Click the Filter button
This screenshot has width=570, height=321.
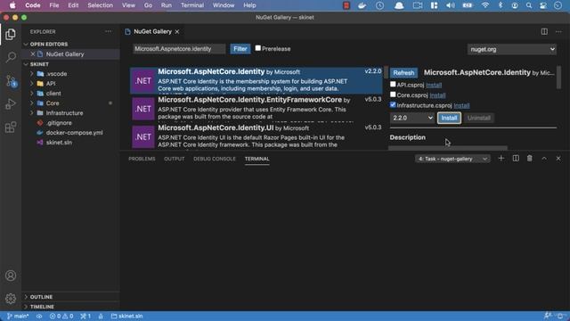pos(240,49)
